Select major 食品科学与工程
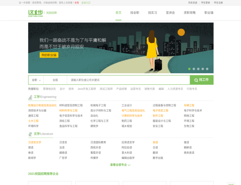Viewport: 241px width, 185px height. 68,126
